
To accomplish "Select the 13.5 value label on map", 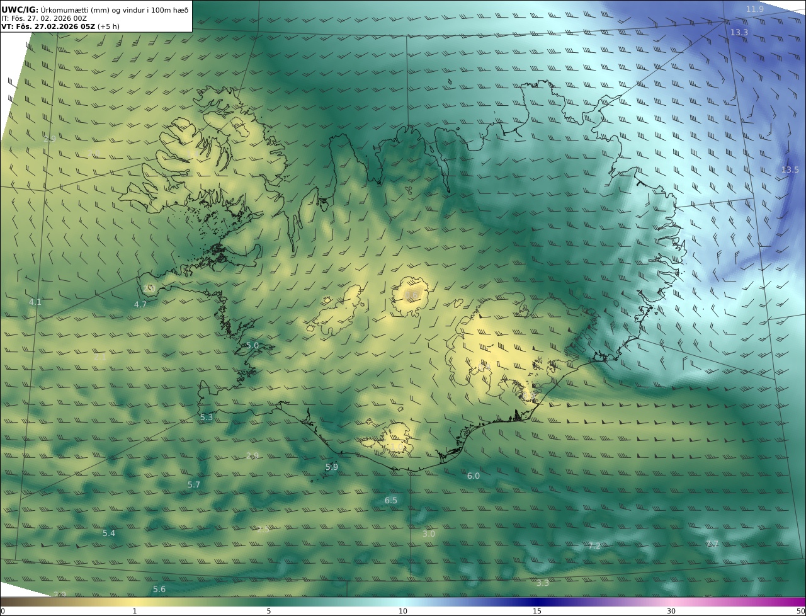I will tap(790, 169).
